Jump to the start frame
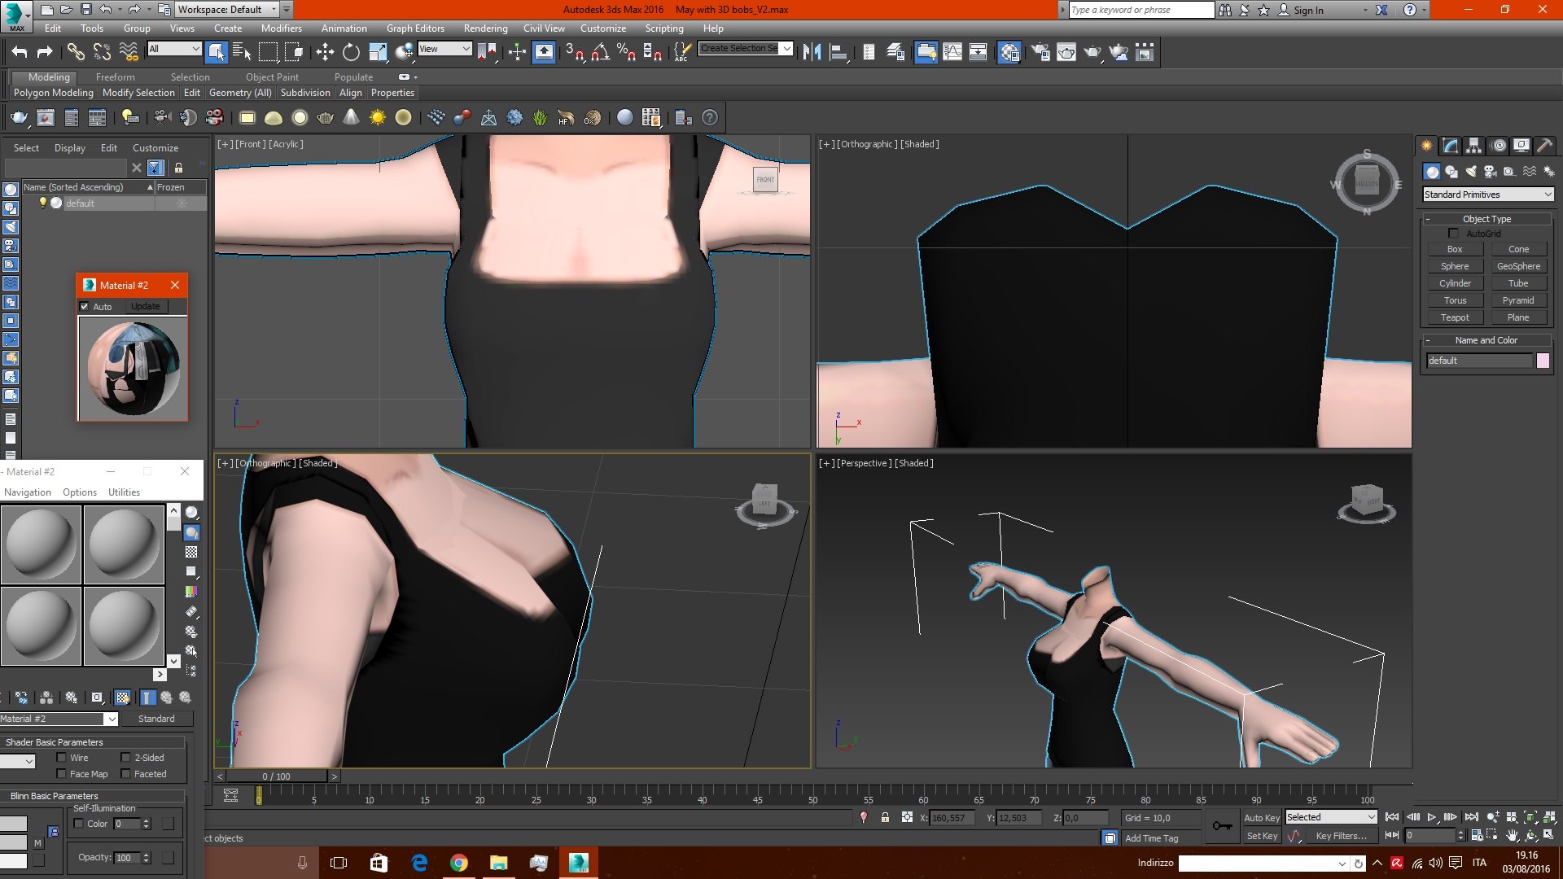Viewport: 1563px width, 879px height. tap(1392, 817)
